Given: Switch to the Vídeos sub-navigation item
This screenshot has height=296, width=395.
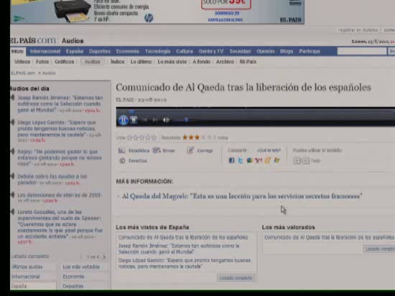Looking at the screenshot, I should [22, 62].
